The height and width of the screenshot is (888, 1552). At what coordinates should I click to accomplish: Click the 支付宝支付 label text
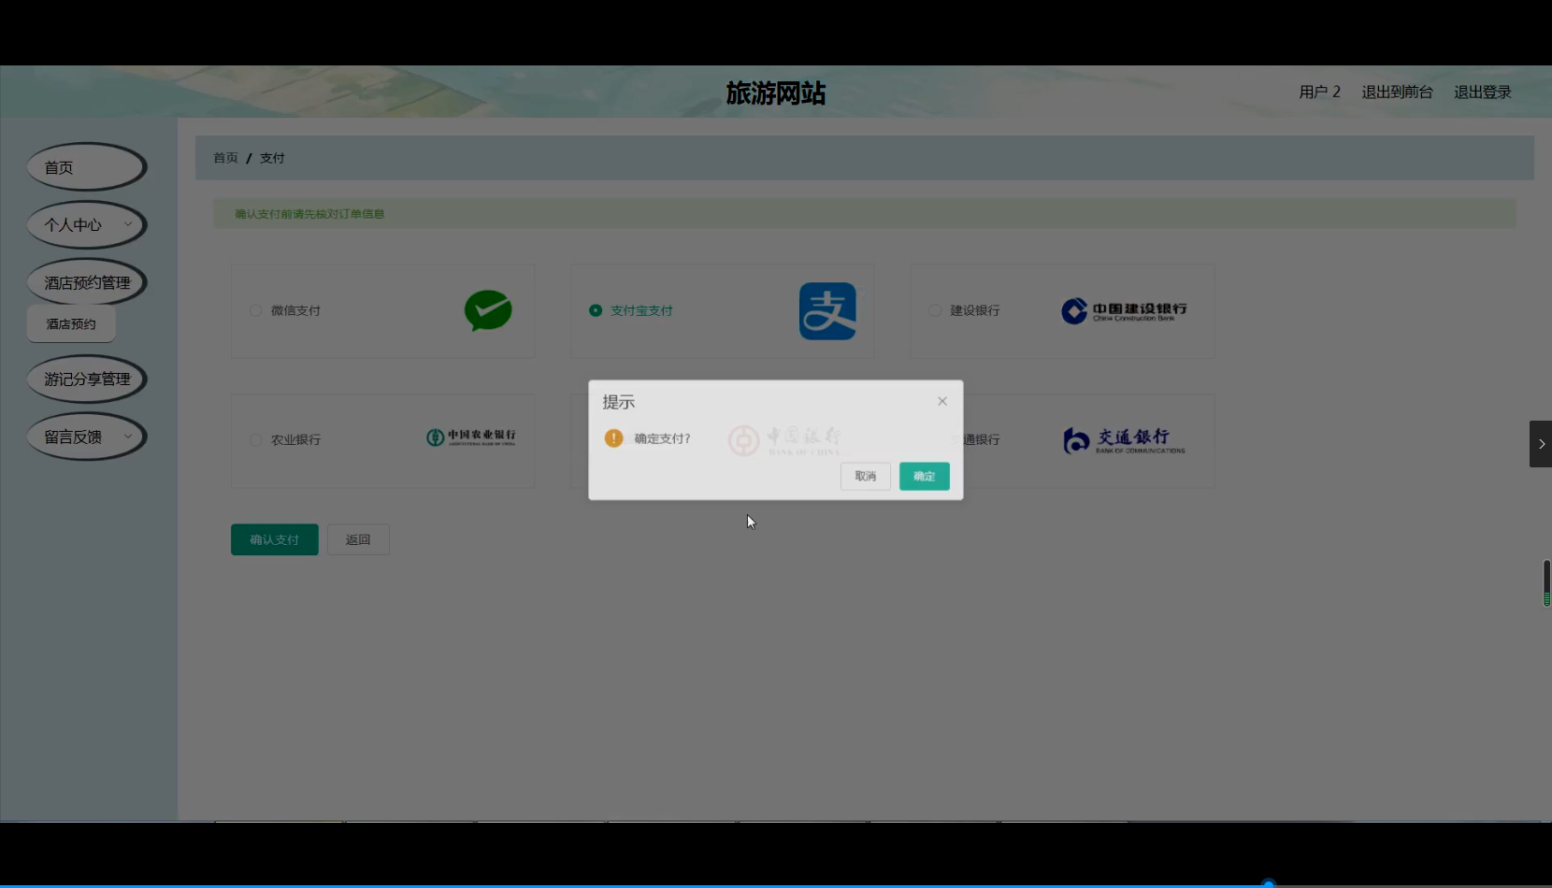click(x=641, y=310)
